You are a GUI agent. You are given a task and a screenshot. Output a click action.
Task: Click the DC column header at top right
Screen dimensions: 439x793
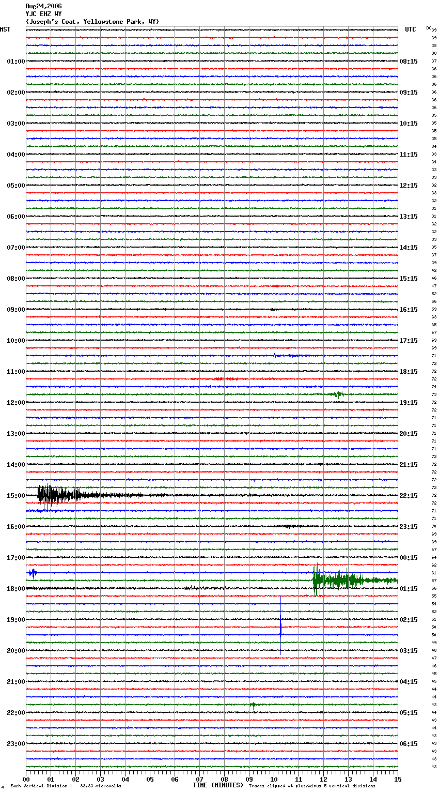(429, 28)
